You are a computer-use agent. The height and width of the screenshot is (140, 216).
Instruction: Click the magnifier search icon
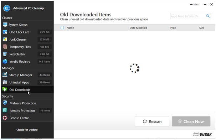(208, 16)
